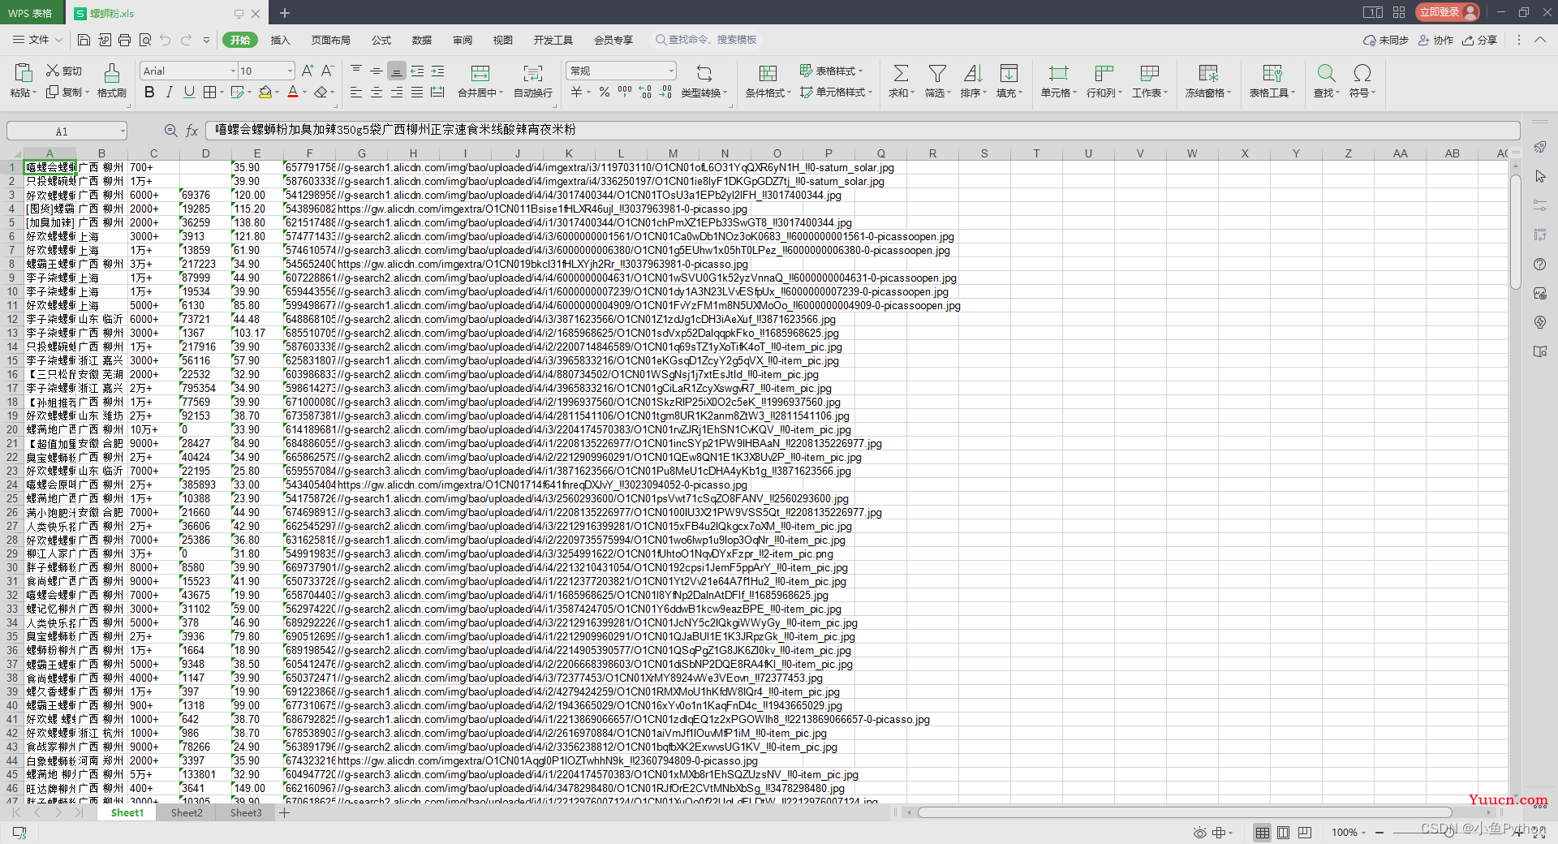Open a new document tab with plus
This screenshot has height=844, width=1558.
[285, 13]
